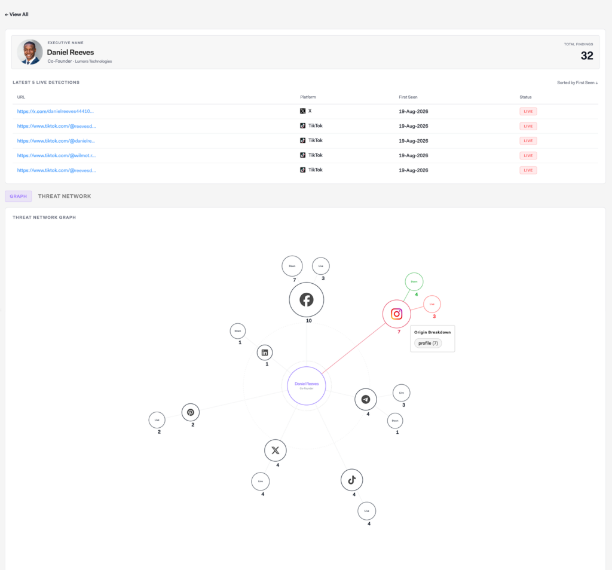The height and width of the screenshot is (570, 612).
Task: Click Origin Breakdown tooltip title
Action: pyautogui.click(x=433, y=332)
